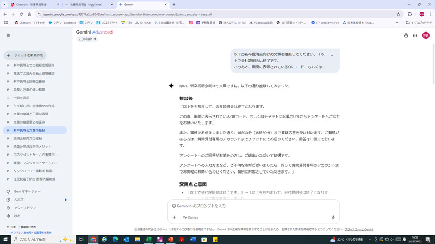Open Gem マネージャー
Screen dimensions: 435x244
[x=27, y=191]
